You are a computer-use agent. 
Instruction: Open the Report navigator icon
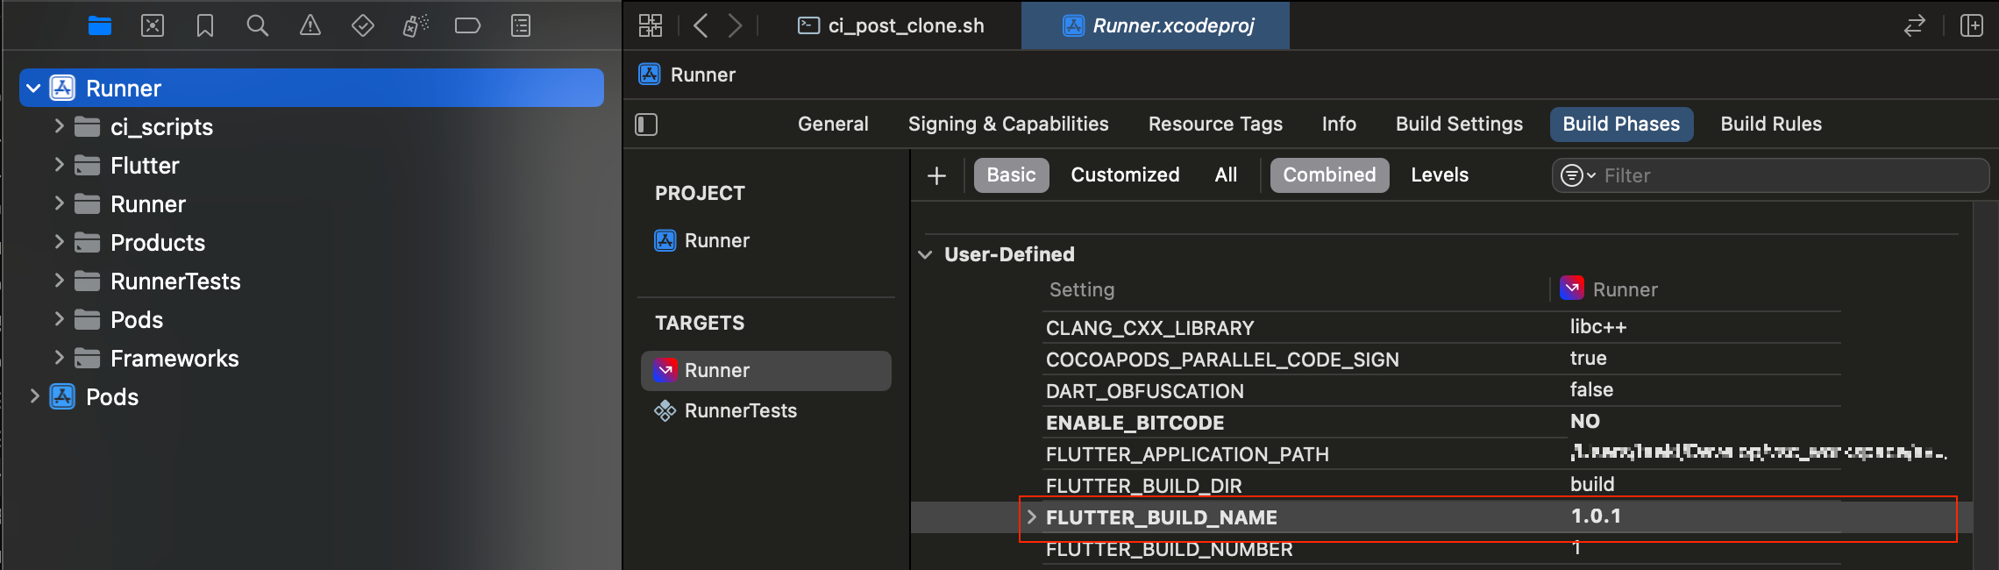[x=521, y=26]
